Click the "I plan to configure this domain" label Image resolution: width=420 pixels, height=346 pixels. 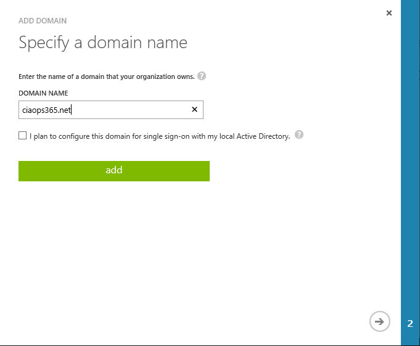tap(93, 136)
